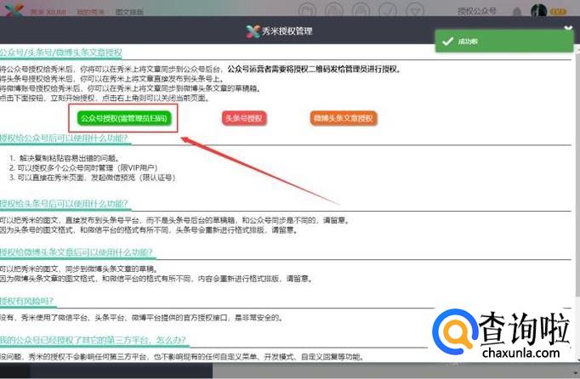Dismiss the green 成功啦 notification

coord(504,41)
